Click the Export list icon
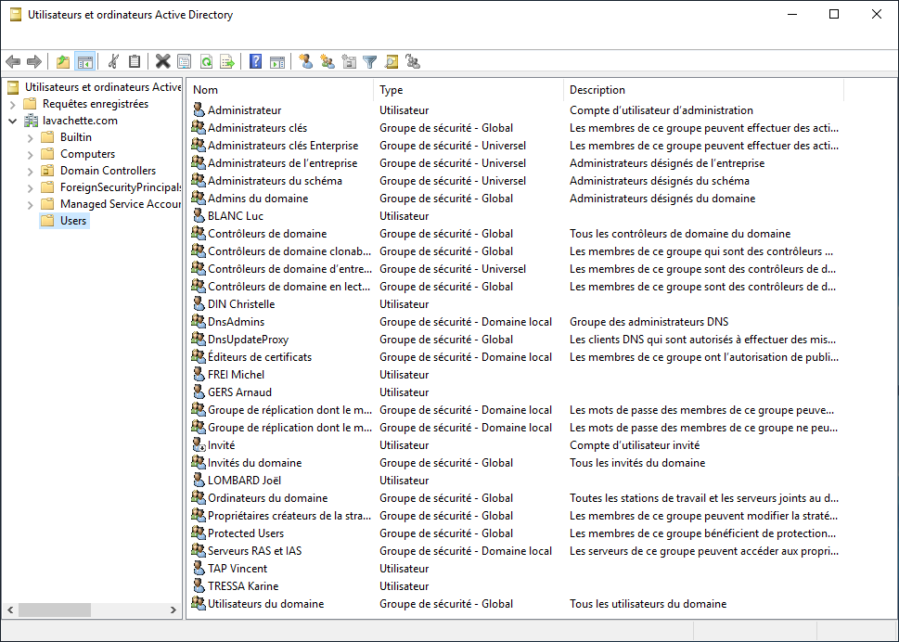The height and width of the screenshot is (642, 899). [x=227, y=61]
